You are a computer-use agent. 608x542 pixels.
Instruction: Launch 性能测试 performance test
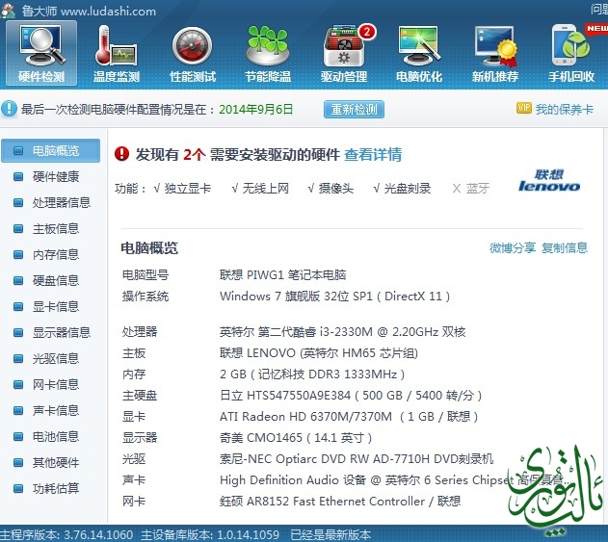click(x=193, y=54)
